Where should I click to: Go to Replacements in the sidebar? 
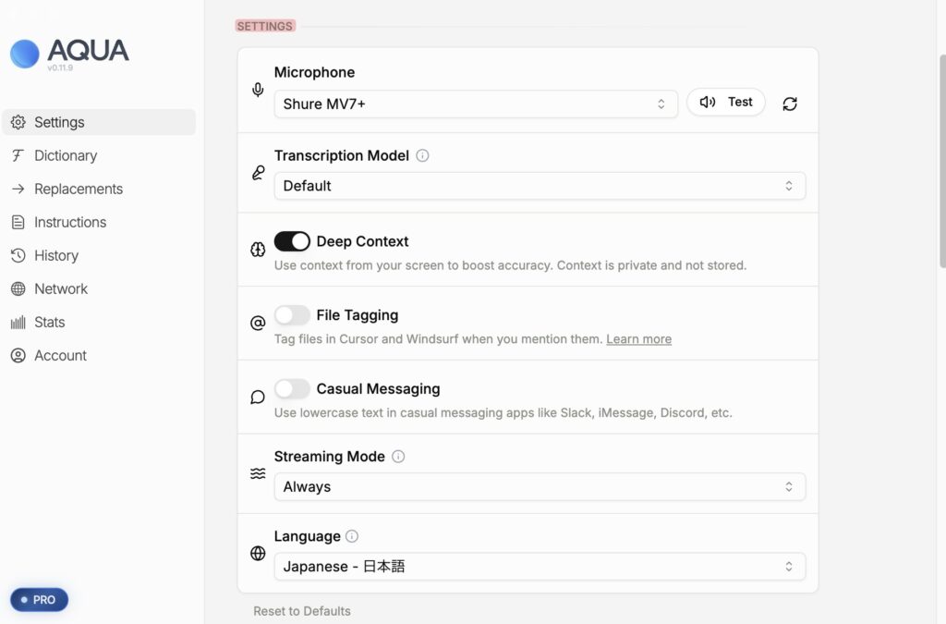78,190
